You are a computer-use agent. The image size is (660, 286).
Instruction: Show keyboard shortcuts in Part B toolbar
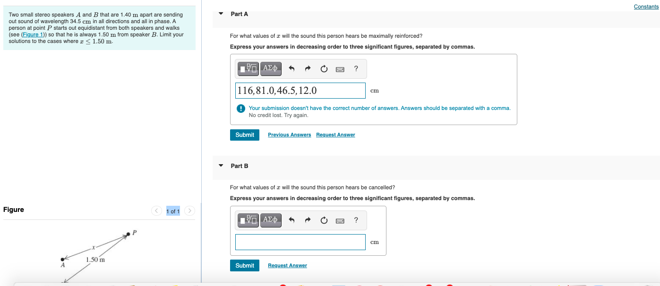coord(340,220)
